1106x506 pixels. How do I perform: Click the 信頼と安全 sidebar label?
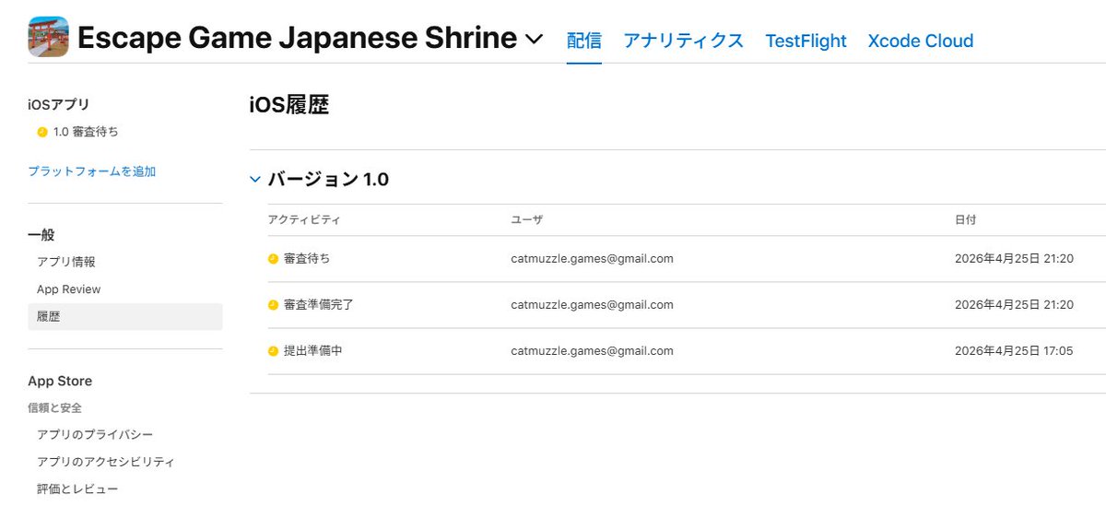[54, 407]
